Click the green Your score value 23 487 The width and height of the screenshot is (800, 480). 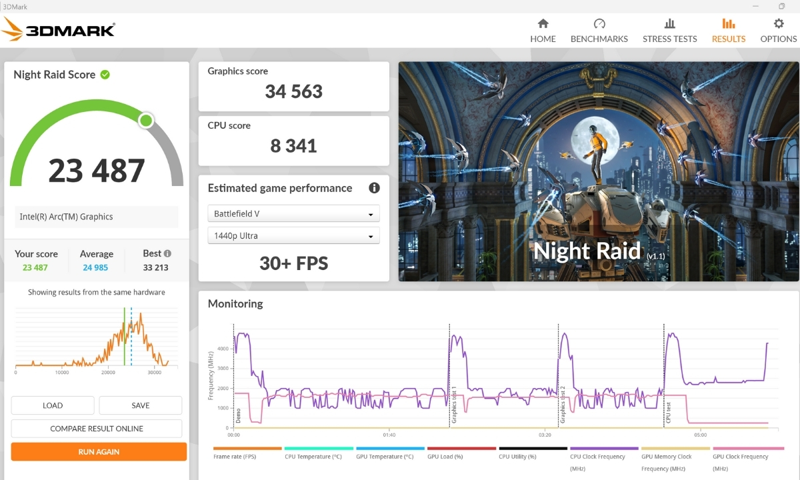[x=35, y=267]
